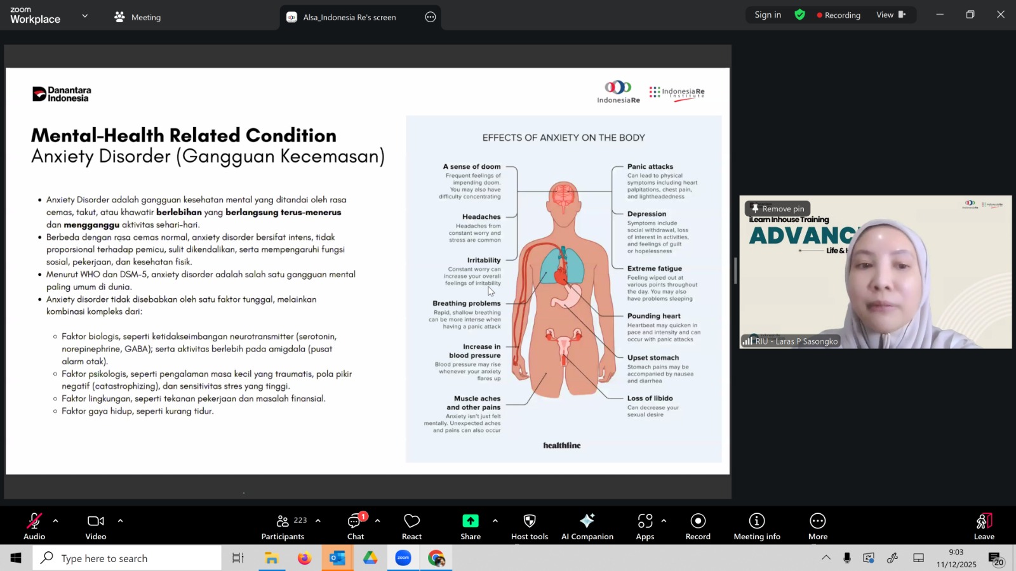Open the View layout menu
The height and width of the screenshot is (571, 1016).
click(x=890, y=15)
